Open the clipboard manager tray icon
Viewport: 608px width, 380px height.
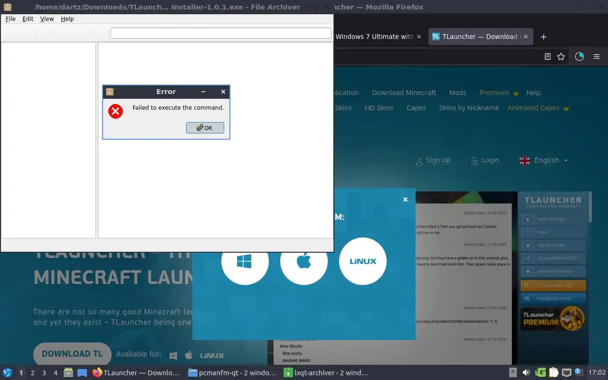click(x=553, y=373)
